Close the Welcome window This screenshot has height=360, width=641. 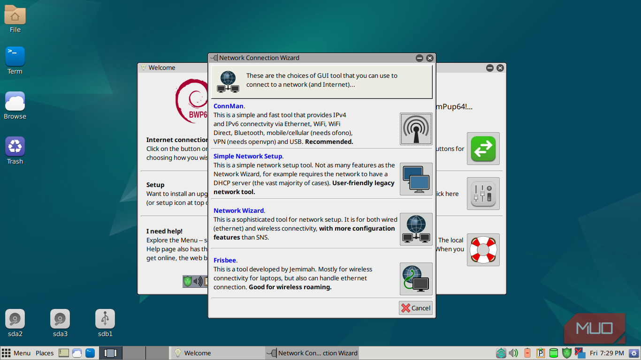pyautogui.click(x=500, y=68)
